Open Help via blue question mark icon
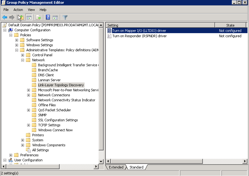The width and height of the screenshot is (249, 176). 48,18
